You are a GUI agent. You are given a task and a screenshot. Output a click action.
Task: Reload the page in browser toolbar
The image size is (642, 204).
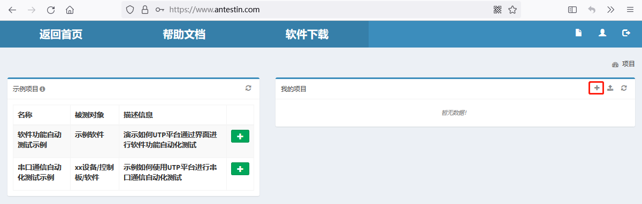coord(51,10)
